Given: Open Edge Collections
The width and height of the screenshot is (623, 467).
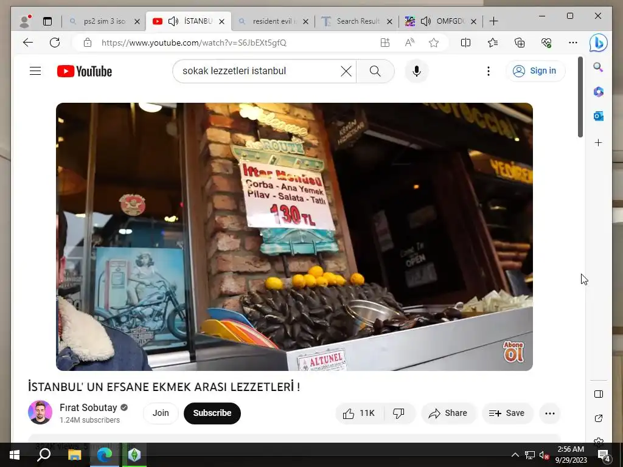Looking at the screenshot, I should click(520, 43).
